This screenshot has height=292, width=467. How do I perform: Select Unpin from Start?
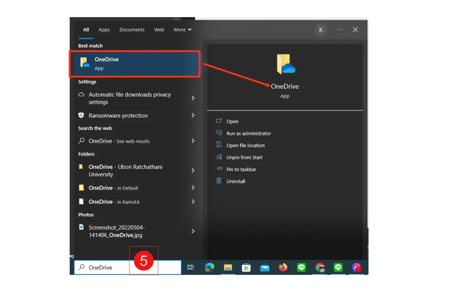pos(244,157)
